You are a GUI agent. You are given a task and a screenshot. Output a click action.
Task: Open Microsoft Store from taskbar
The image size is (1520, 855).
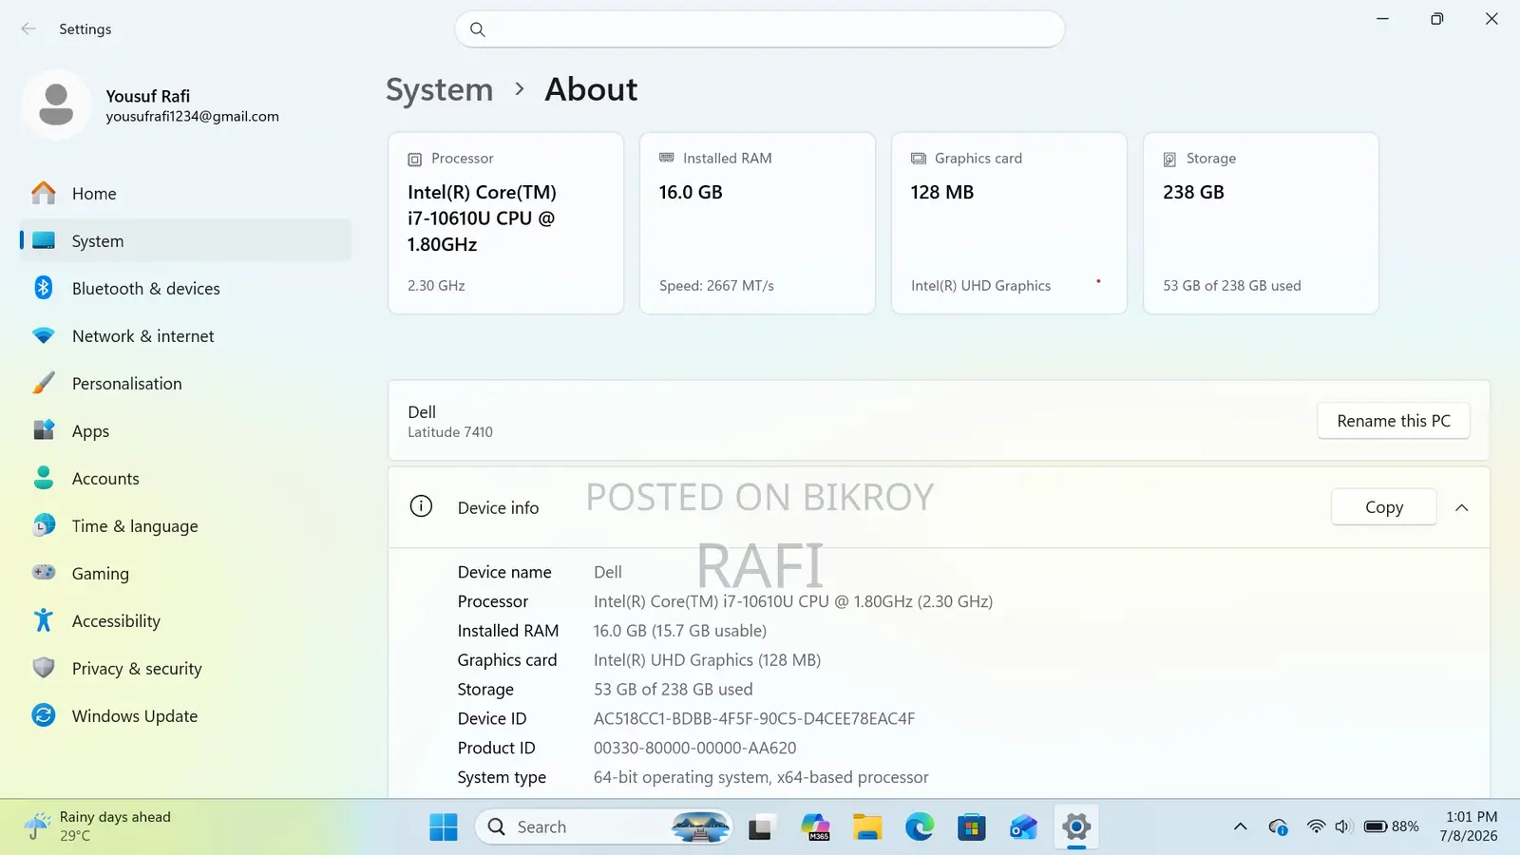tap(971, 827)
